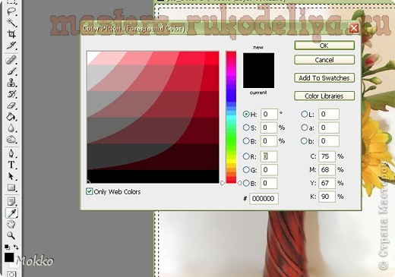Select the S saturation radio button
The image size is (395, 277).
[246, 127]
